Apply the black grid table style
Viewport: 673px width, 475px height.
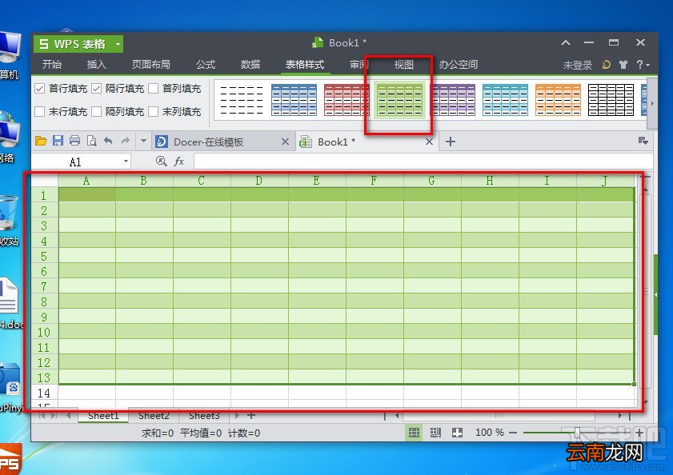(x=611, y=100)
